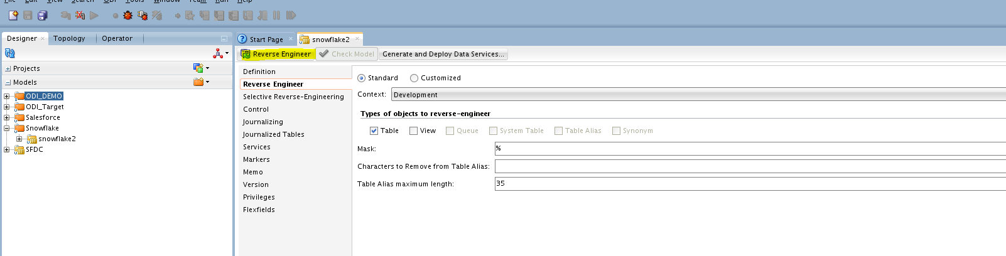Click the red ladybug Debug icon

pos(128,16)
